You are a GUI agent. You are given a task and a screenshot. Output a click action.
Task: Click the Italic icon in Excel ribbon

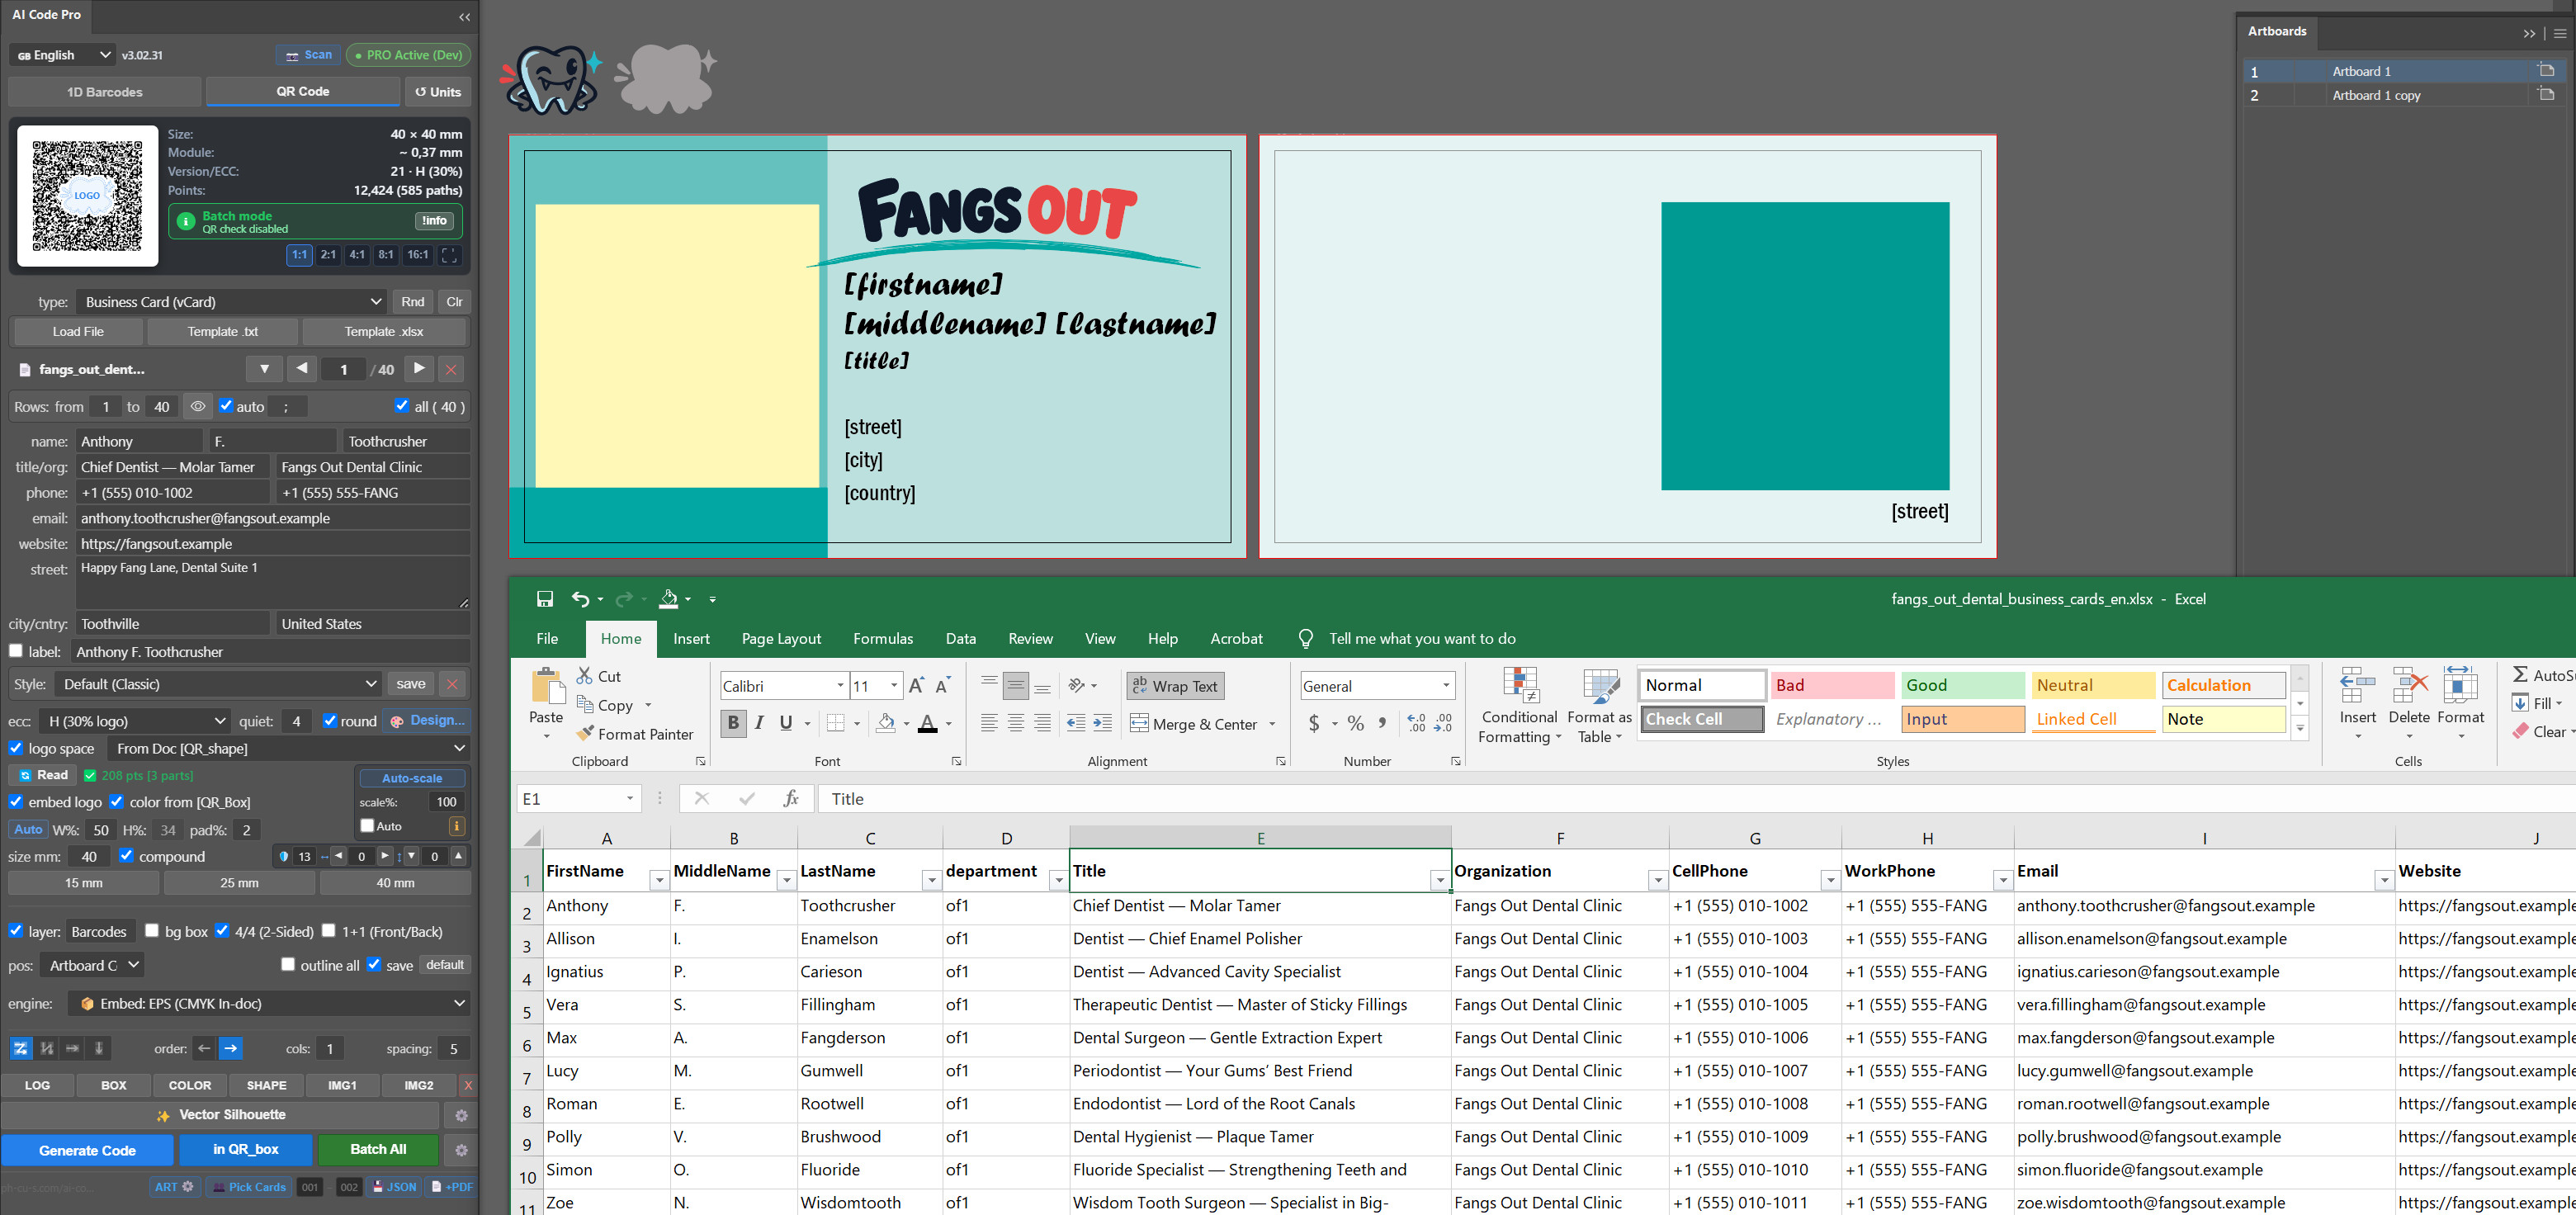(x=759, y=722)
